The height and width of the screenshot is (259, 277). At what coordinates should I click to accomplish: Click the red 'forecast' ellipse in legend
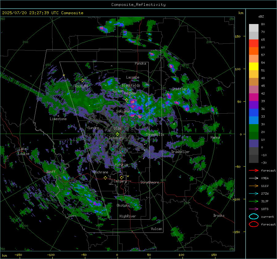click(x=254, y=224)
